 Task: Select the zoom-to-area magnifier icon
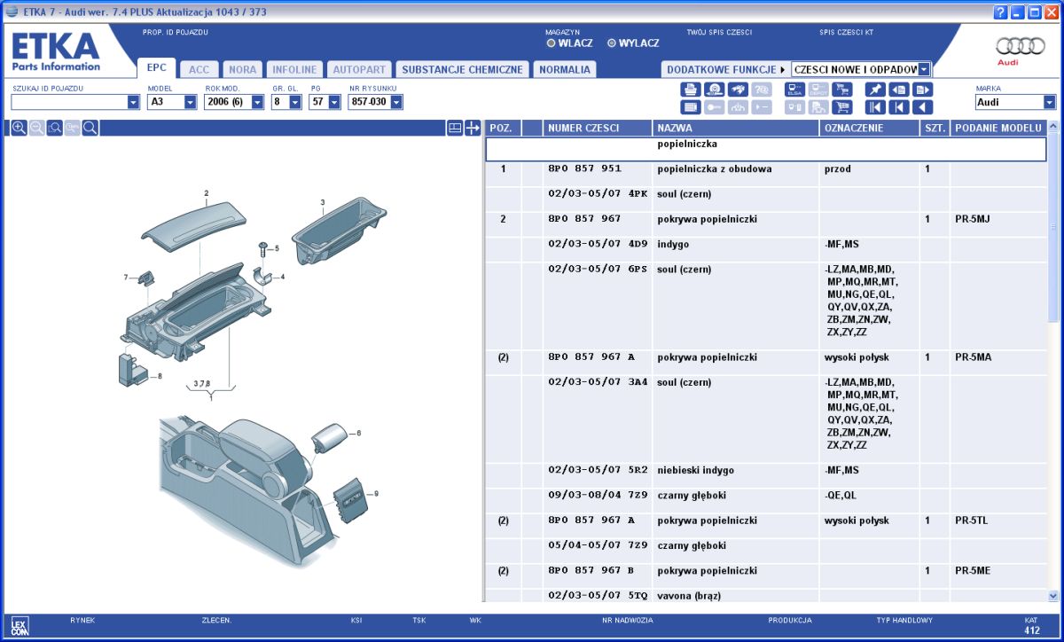tap(54, 128)
